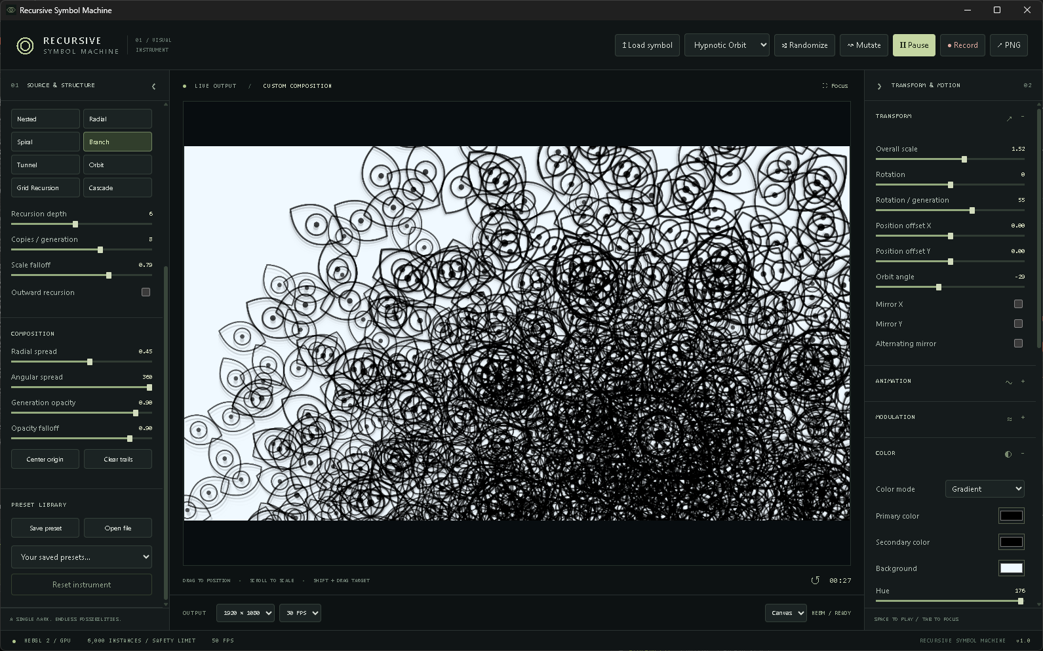Export image with the PNG button

[1008, 45]
